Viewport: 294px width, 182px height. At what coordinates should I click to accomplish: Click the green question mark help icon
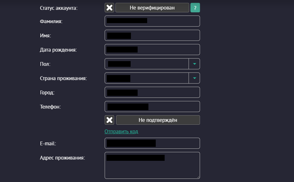pyautogui.click(x=195, y=8)
